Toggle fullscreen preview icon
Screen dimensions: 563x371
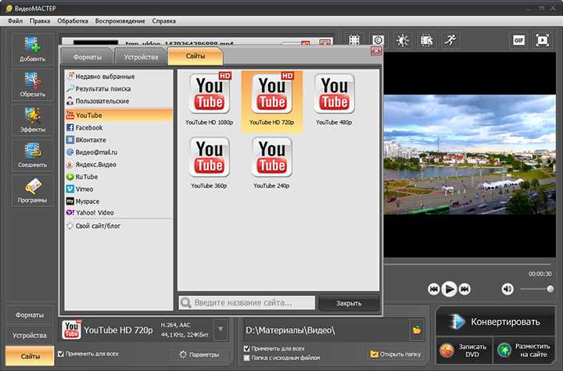click(x=542, y=40)
